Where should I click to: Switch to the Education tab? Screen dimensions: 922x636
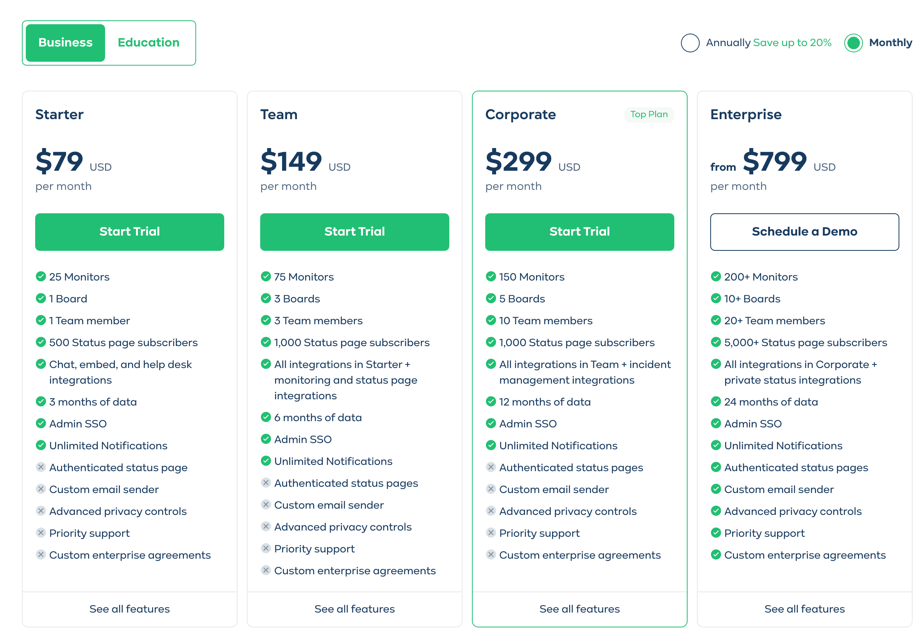click(148, 42)
